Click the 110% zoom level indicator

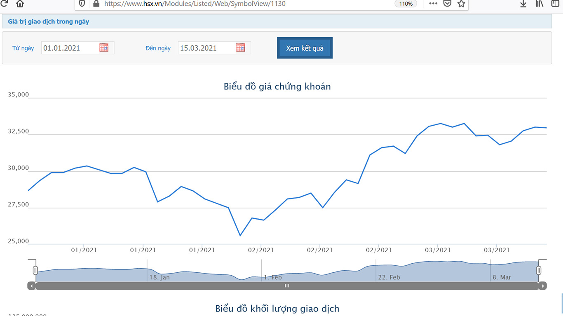click(406, 4)
